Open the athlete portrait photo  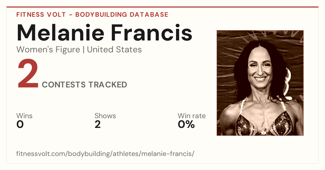(x=260, y=83)
